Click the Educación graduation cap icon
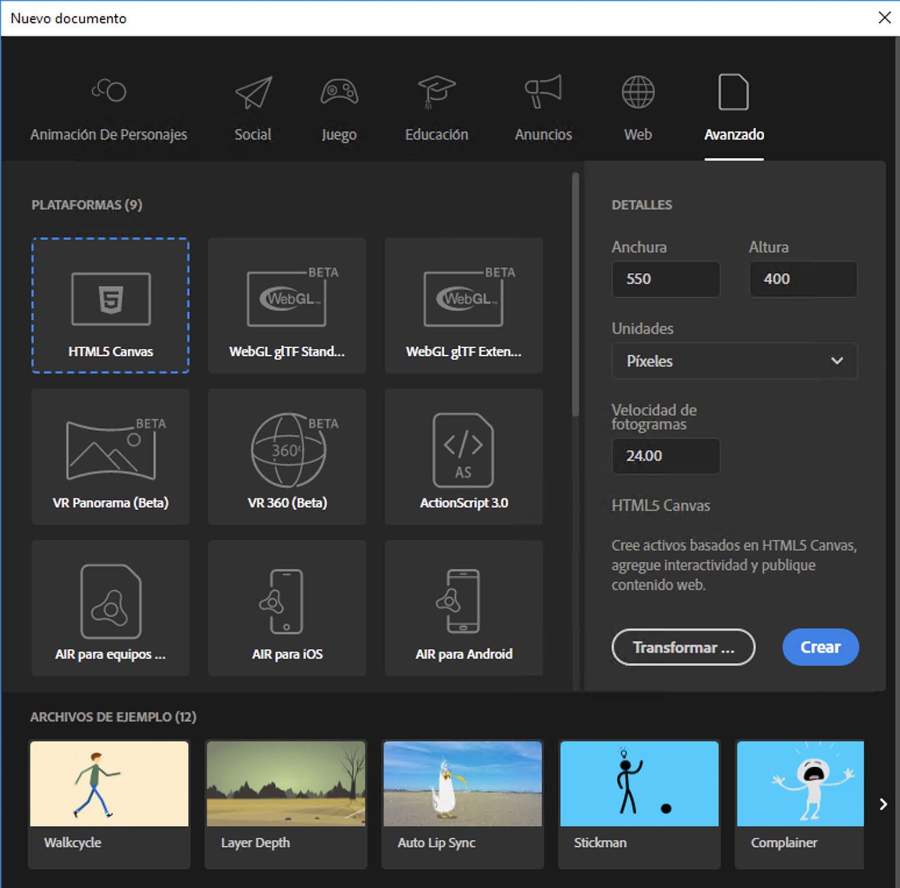The height and width of the screenshot is (888, 900). click(x=437, y=92)
